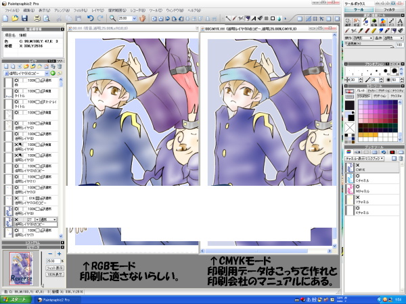
Task: Click the フィット表示 button
Action: [55, 268]
